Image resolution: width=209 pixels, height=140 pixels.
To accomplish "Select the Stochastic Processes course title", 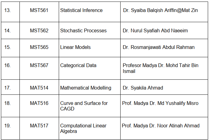I will pos(83,30).
